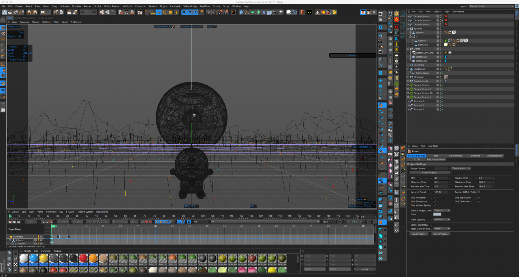Open Input Color Profile sRGB dropdown
Screen dimensions: 519x277
pos(442,229)
